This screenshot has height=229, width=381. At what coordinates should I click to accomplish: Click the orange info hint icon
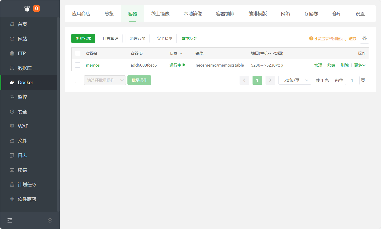311,39
